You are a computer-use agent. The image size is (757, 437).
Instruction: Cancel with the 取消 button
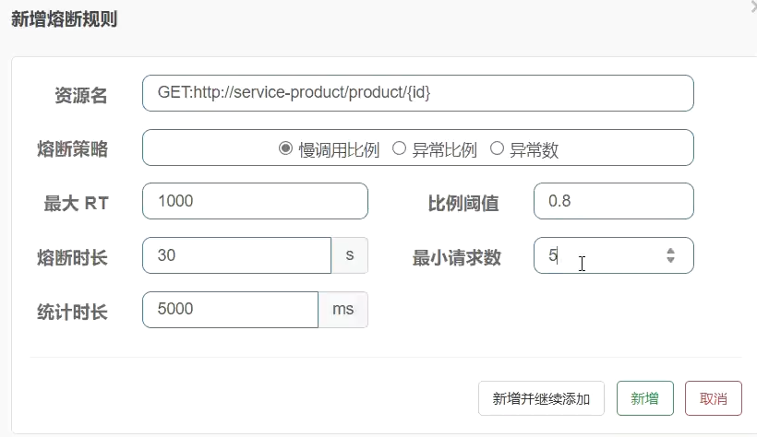713,398
